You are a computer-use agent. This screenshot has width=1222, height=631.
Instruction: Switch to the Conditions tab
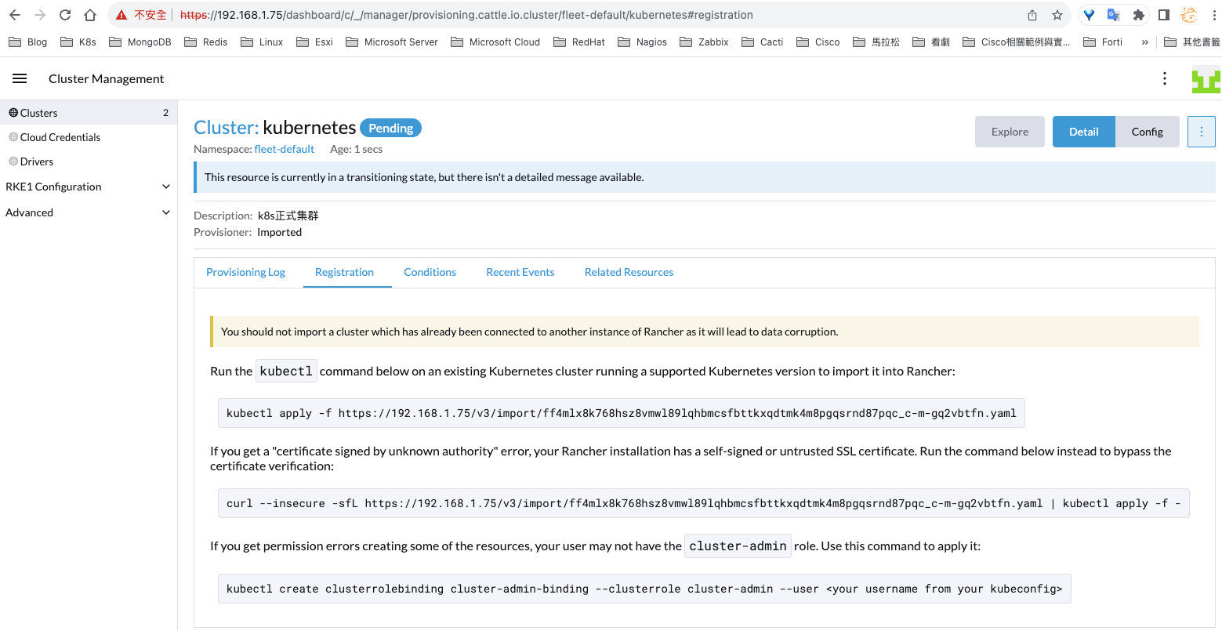click(430, 272)
